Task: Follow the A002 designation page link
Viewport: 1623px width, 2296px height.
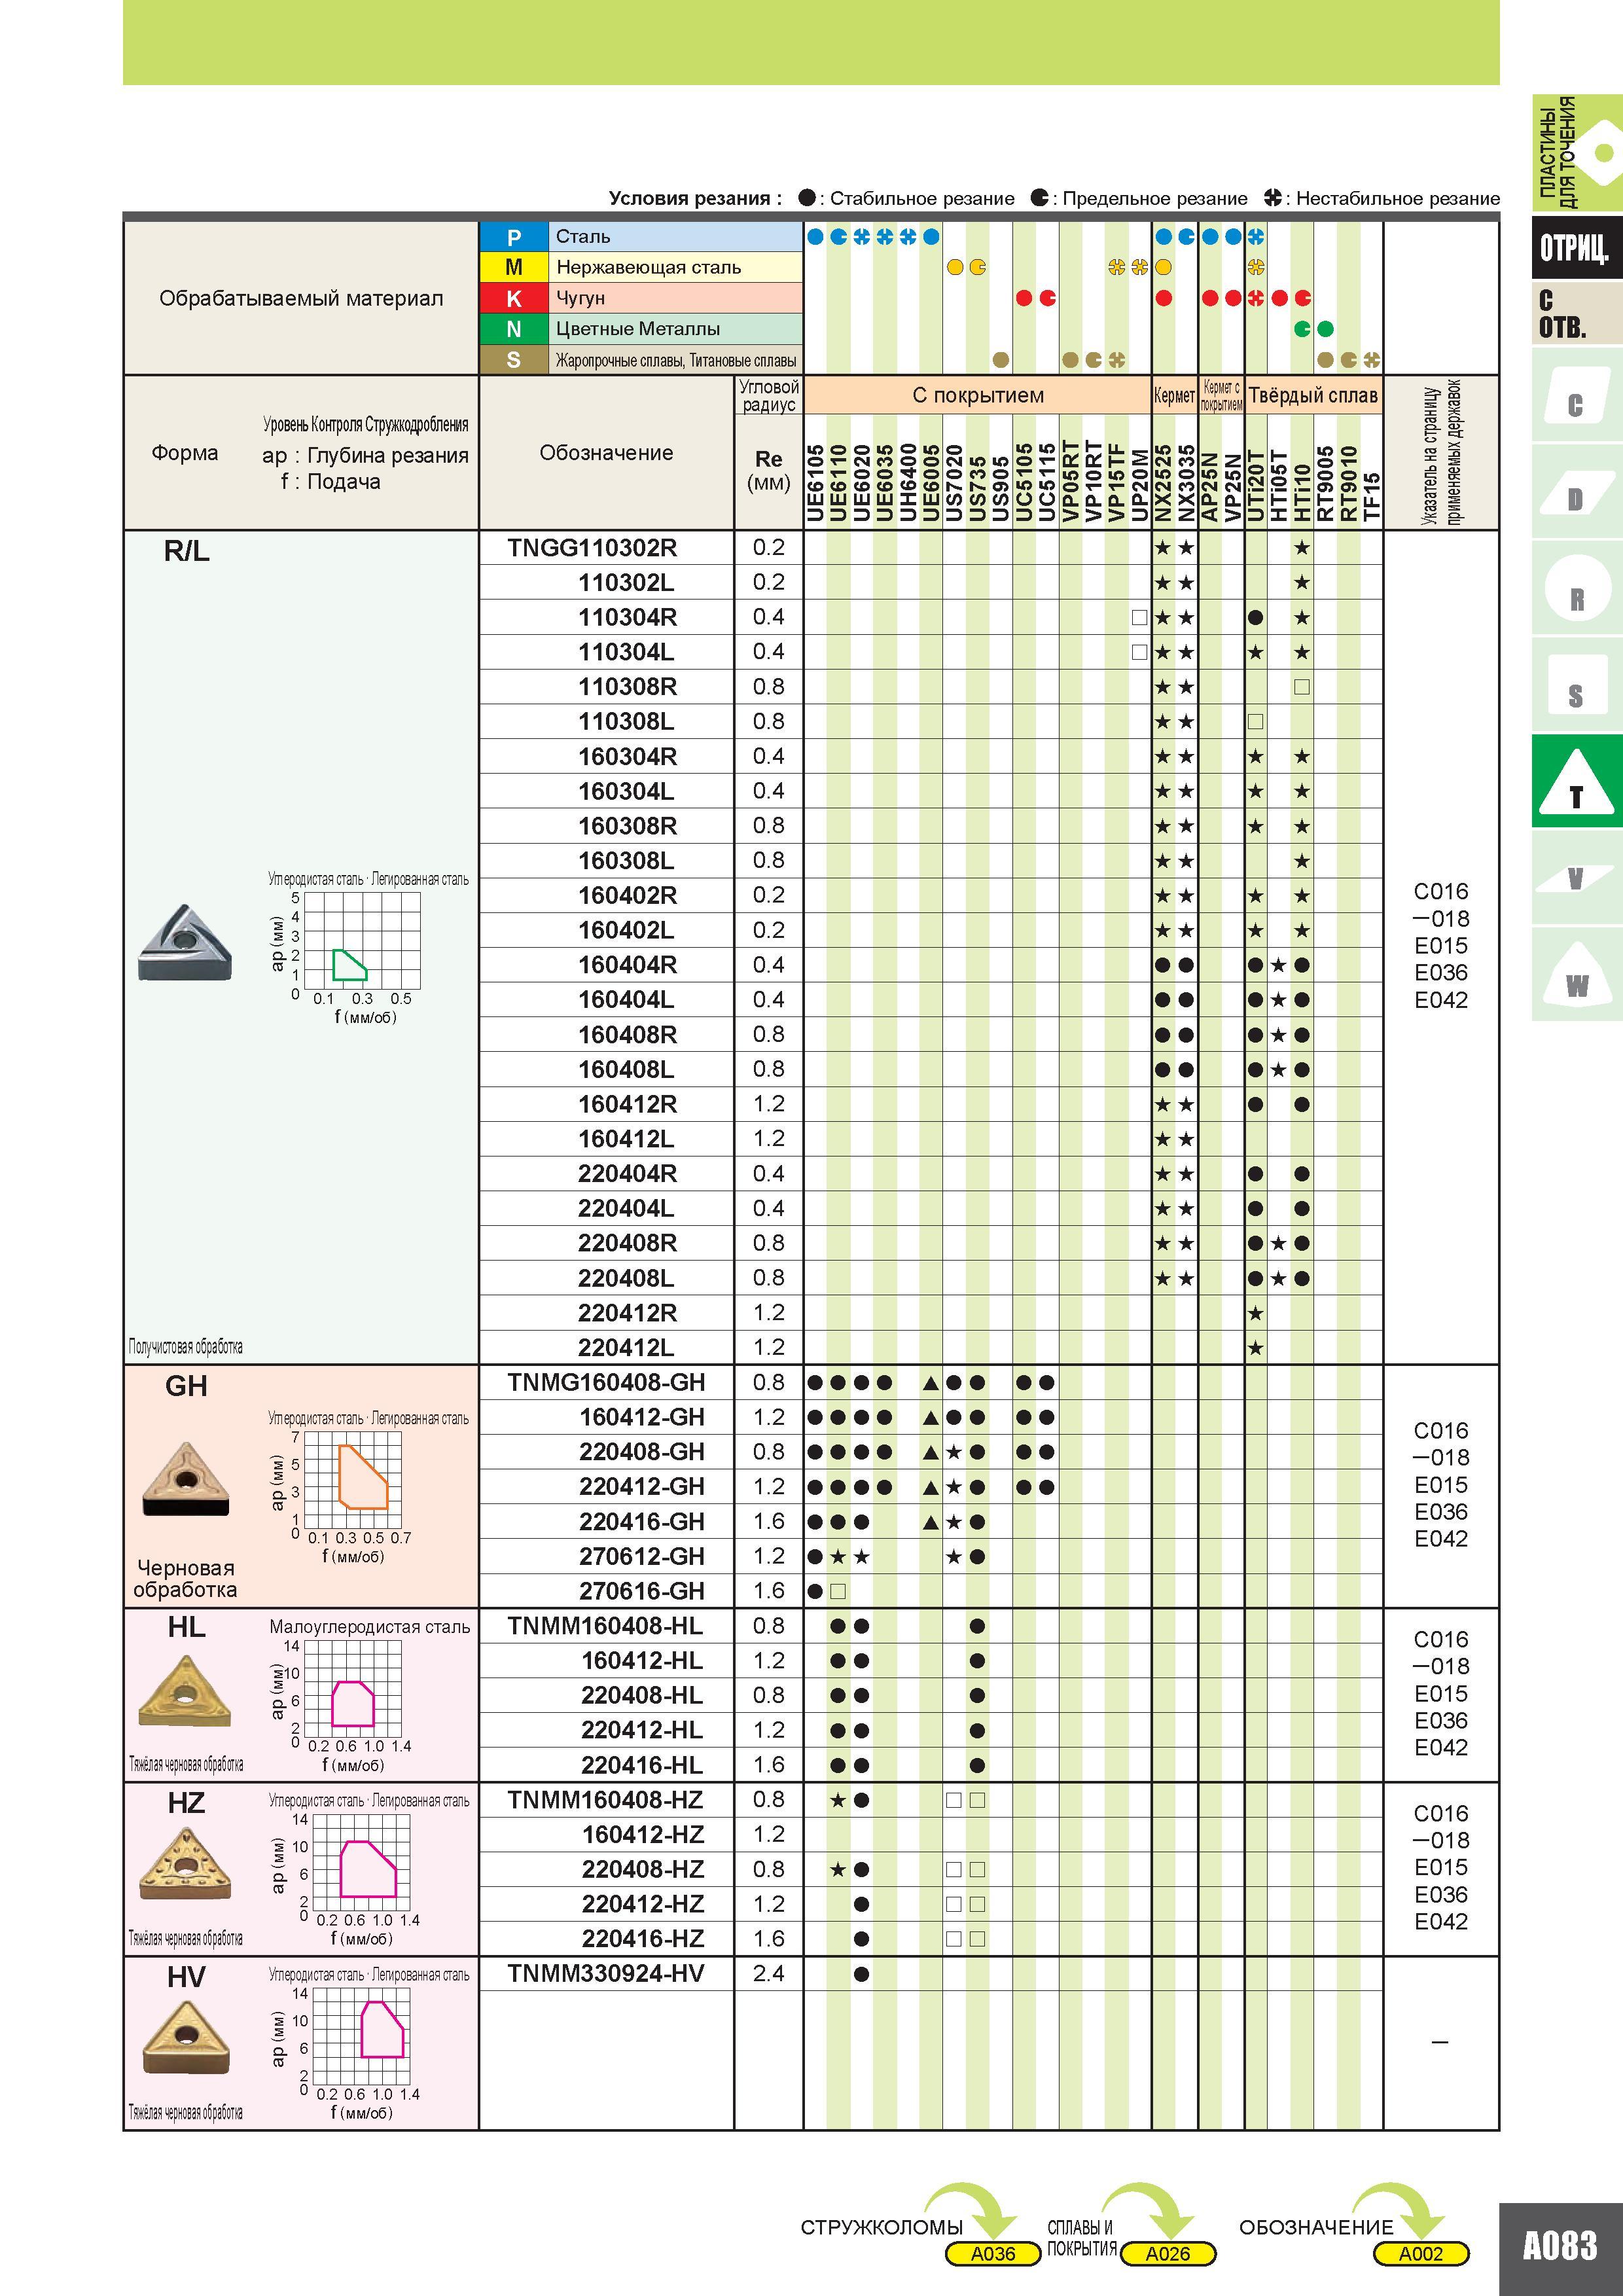Action: pos(1421,2254)
